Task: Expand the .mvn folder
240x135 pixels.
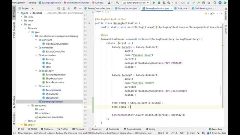Action: pyautogui.click(x=21, y=21)
